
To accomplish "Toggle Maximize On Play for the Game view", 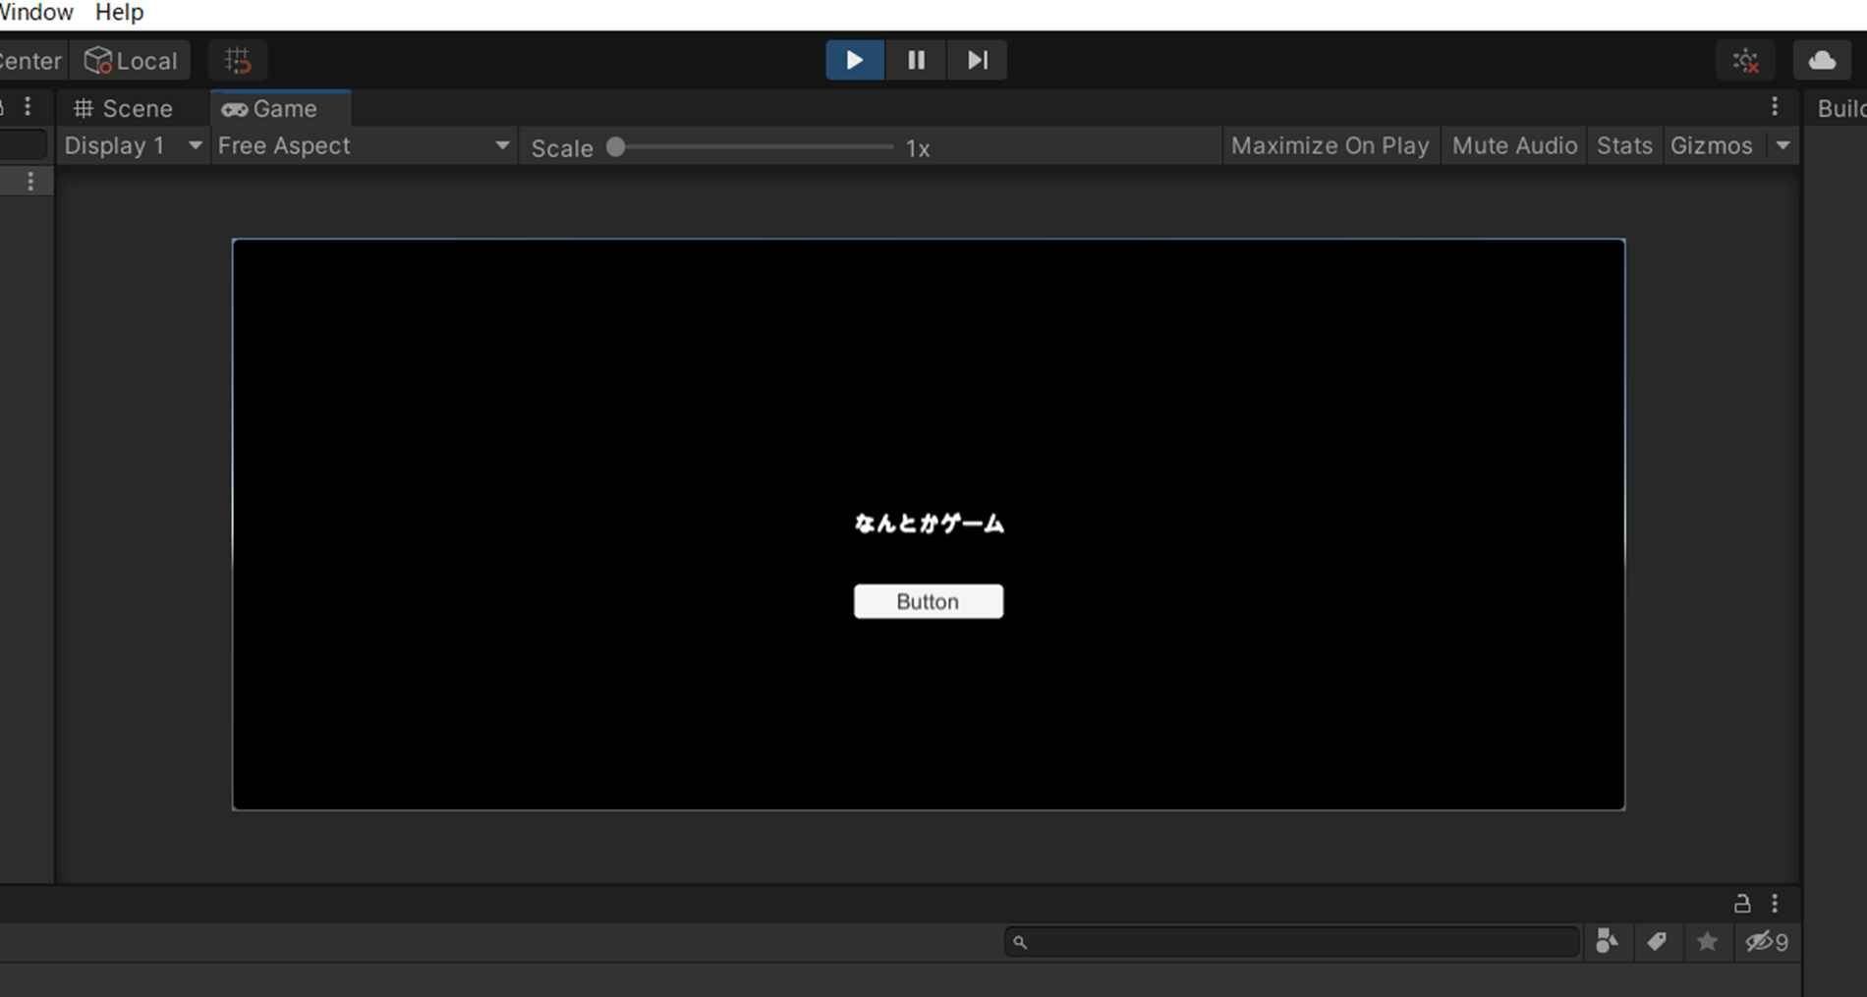I will [1330, 145].
